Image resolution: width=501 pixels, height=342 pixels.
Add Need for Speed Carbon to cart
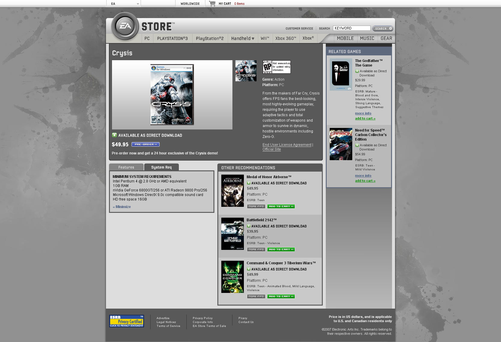point(365,181)
